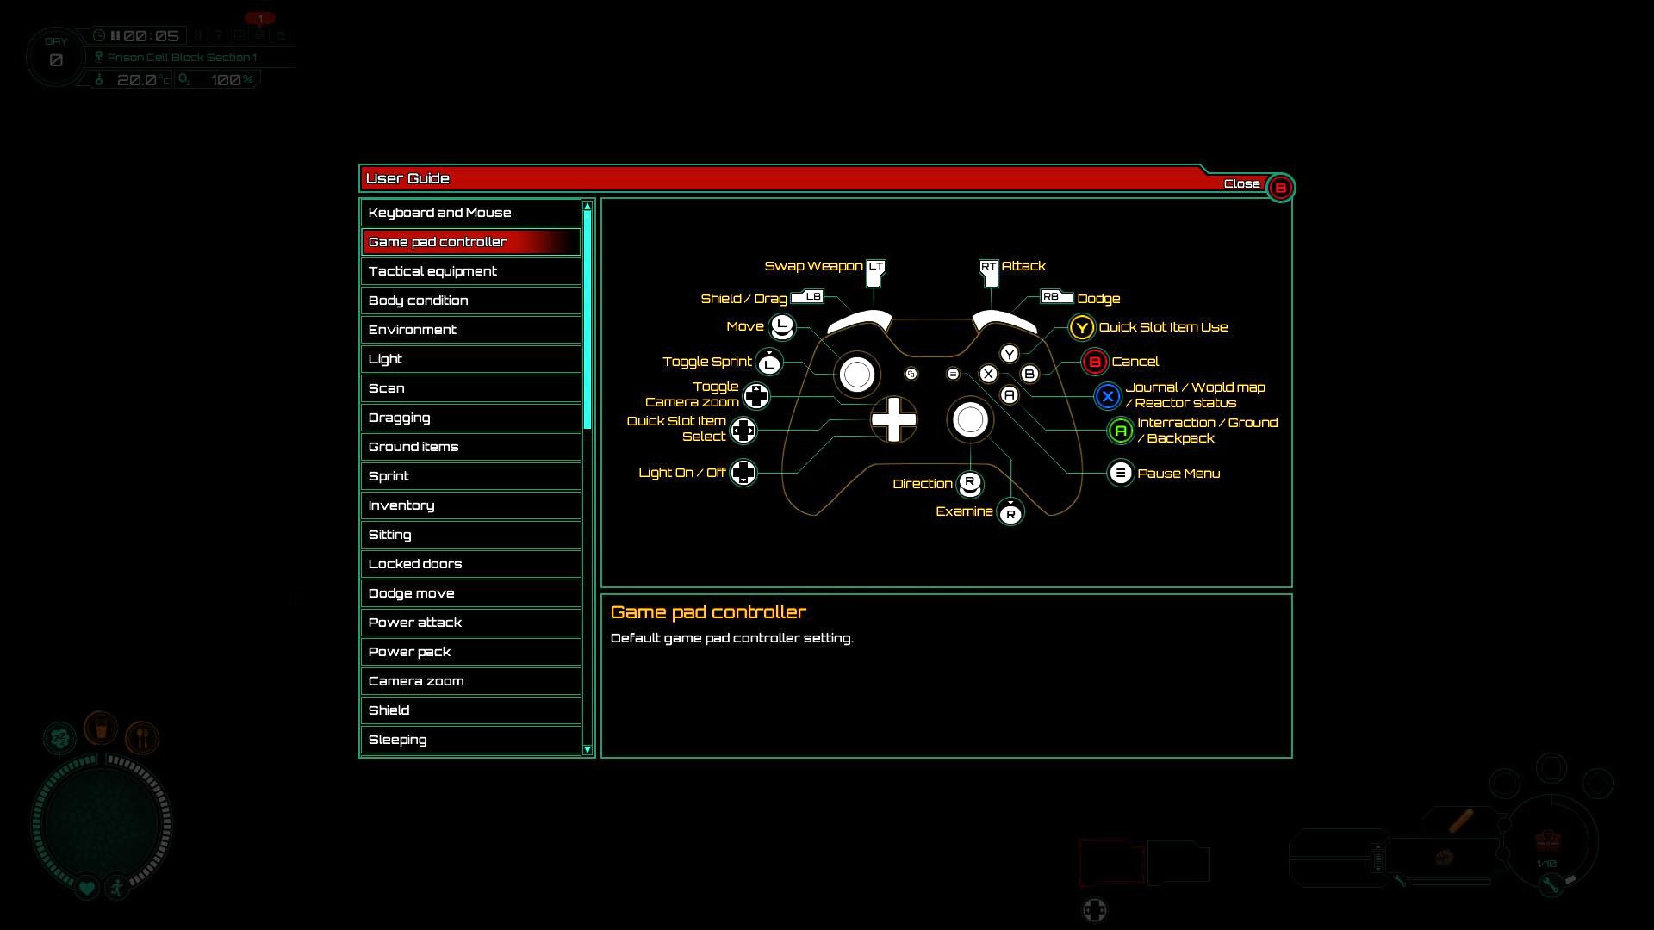This screenshot has width=1654, height=930.
Task: Click the scroll down arrow in topic list
Action: click(588, 750)
